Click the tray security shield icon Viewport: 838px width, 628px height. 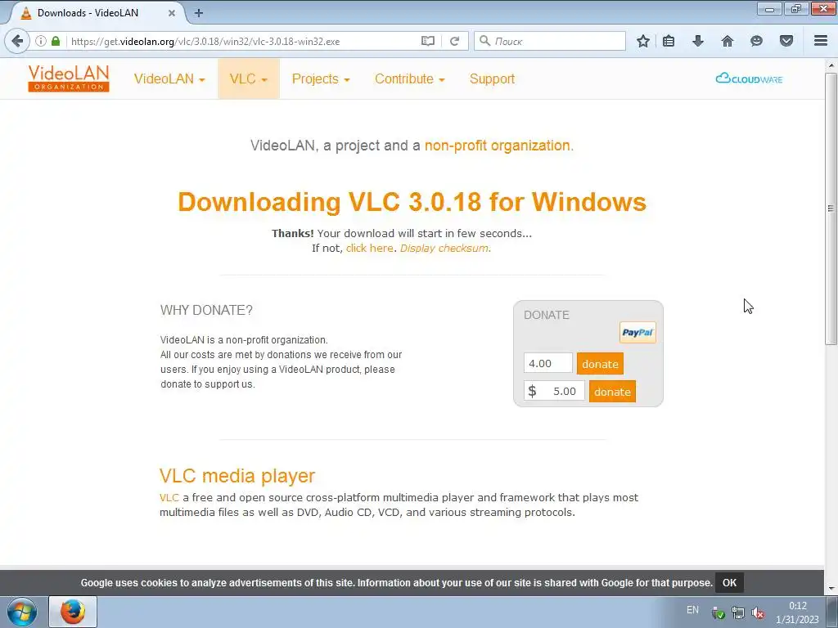[x=719, y=612]
